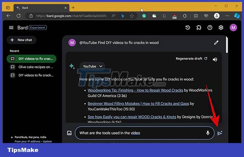Open Bard Activity history icon

(x=188, y=27)
